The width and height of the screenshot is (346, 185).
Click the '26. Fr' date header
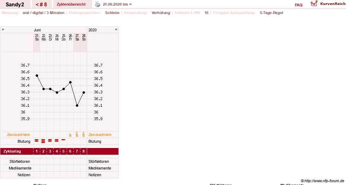pos(71,37)
